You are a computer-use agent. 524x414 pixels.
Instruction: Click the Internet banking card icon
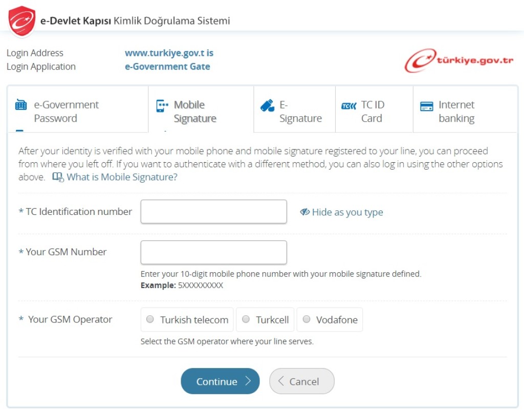(426, 106)
